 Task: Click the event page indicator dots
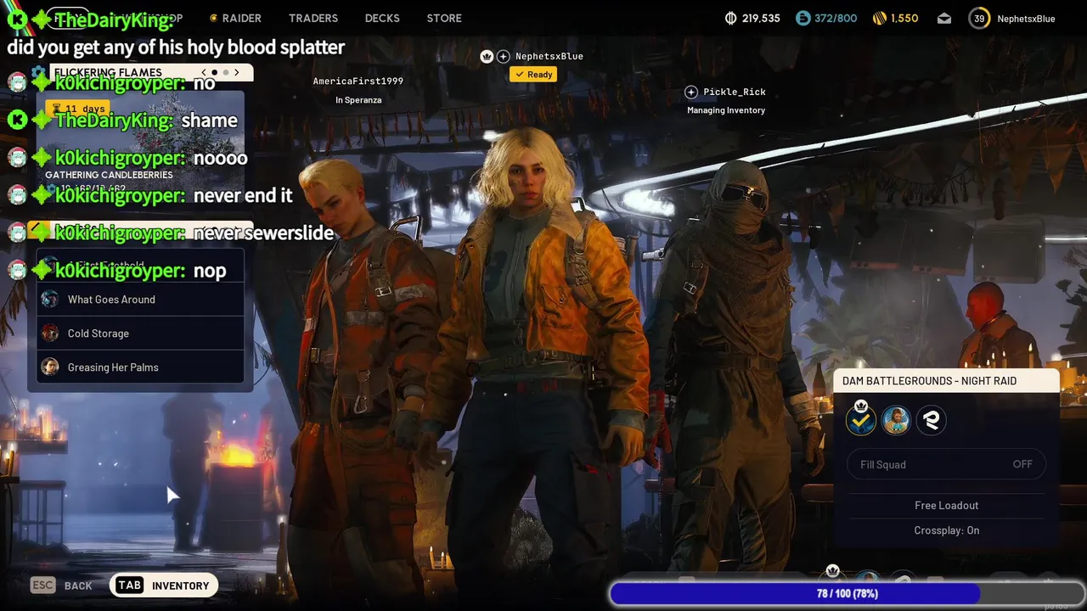pos(220,72)
